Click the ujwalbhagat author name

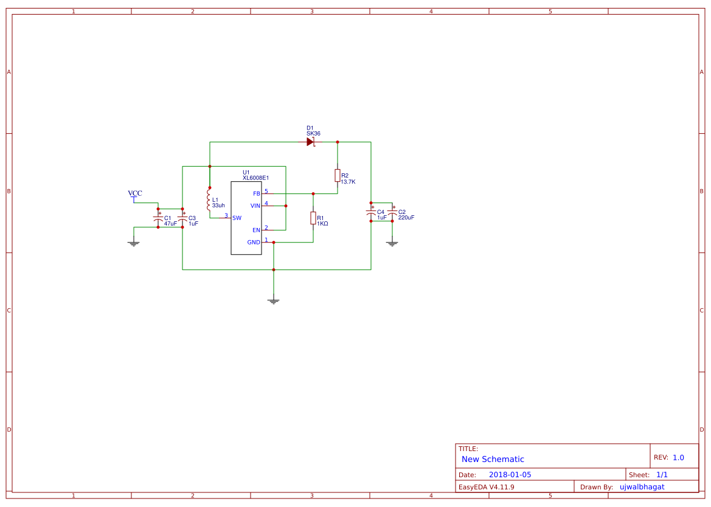click(x=642, y=486)
